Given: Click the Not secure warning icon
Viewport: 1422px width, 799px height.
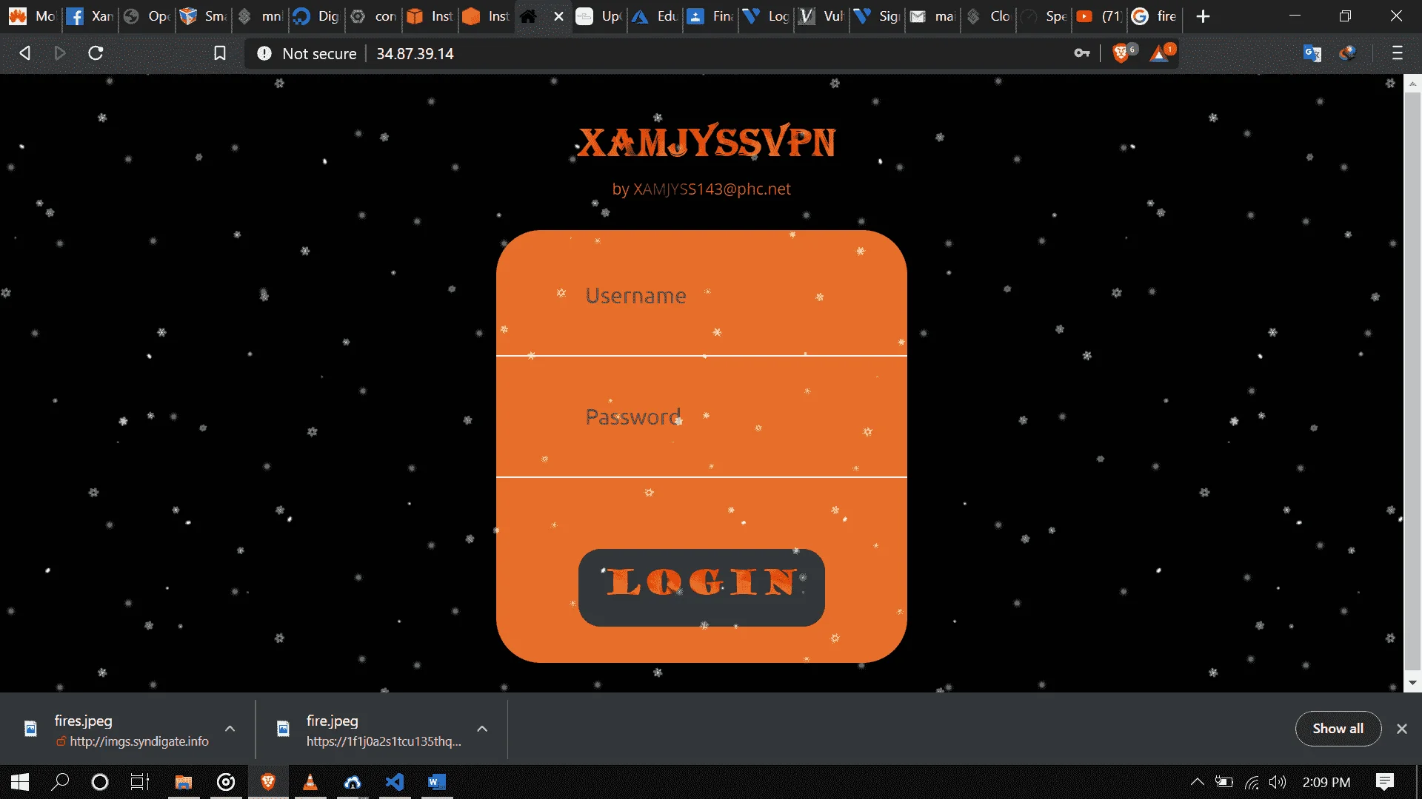Looking at the screenshot, I should pos(264,53).
